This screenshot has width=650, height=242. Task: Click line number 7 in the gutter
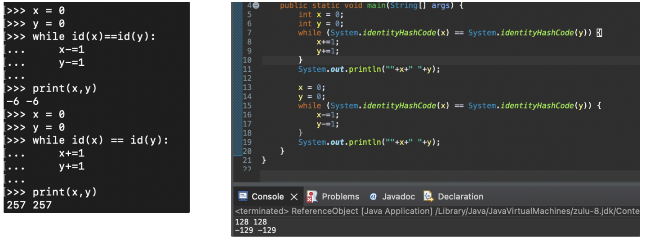coord(249,33)
